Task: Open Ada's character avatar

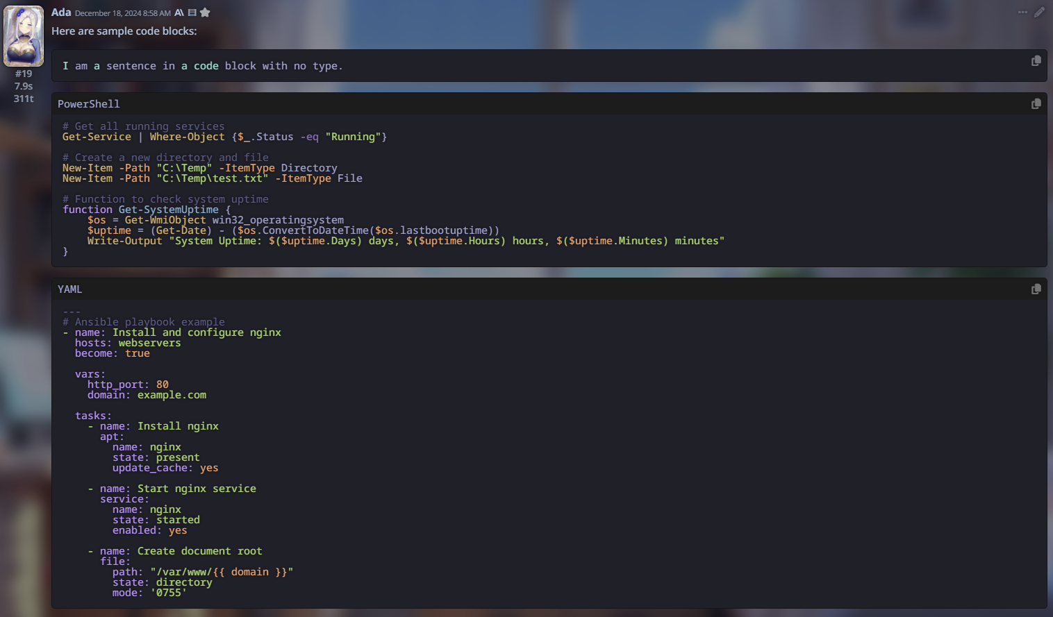Action: point(24,36)
